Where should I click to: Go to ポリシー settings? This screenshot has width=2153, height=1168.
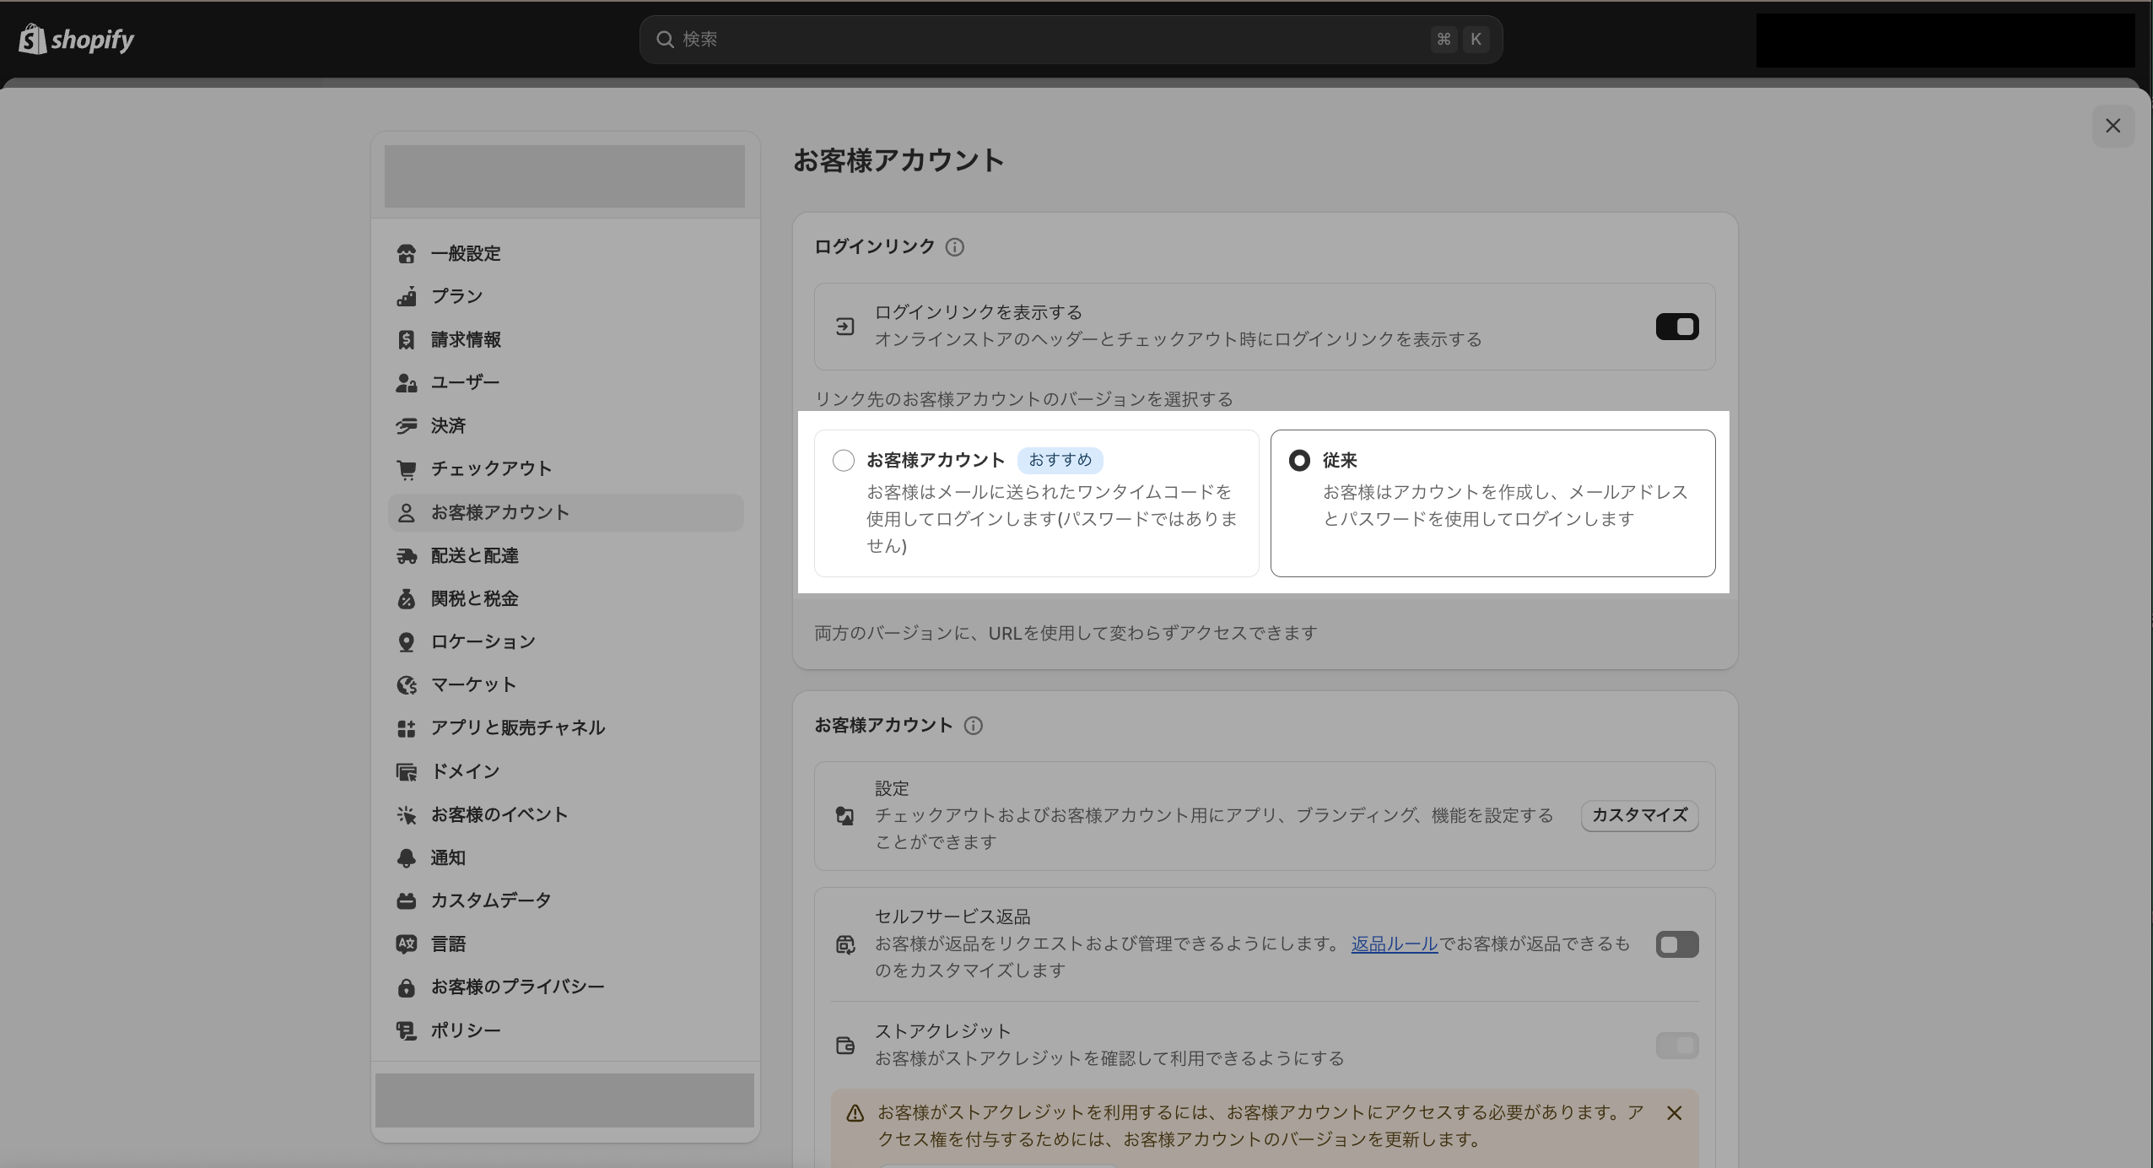(565, 1030)
